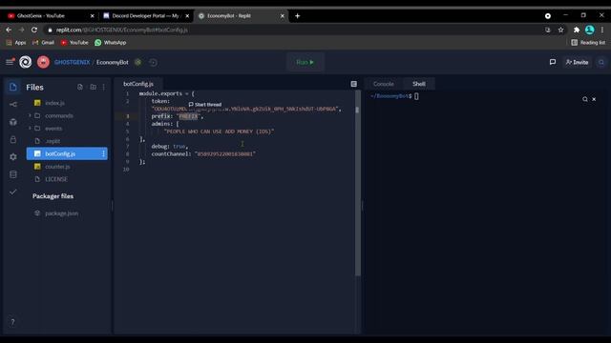Click the Node.js language badge

tap(137, 62)
